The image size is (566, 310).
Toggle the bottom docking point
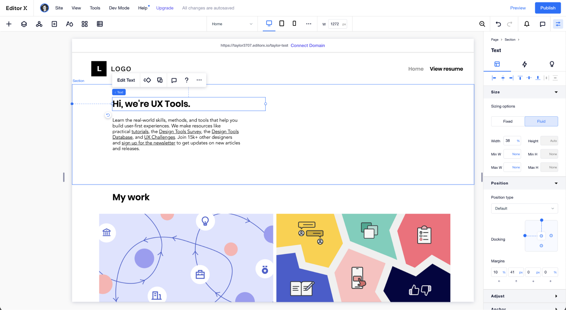click(541, 245)
